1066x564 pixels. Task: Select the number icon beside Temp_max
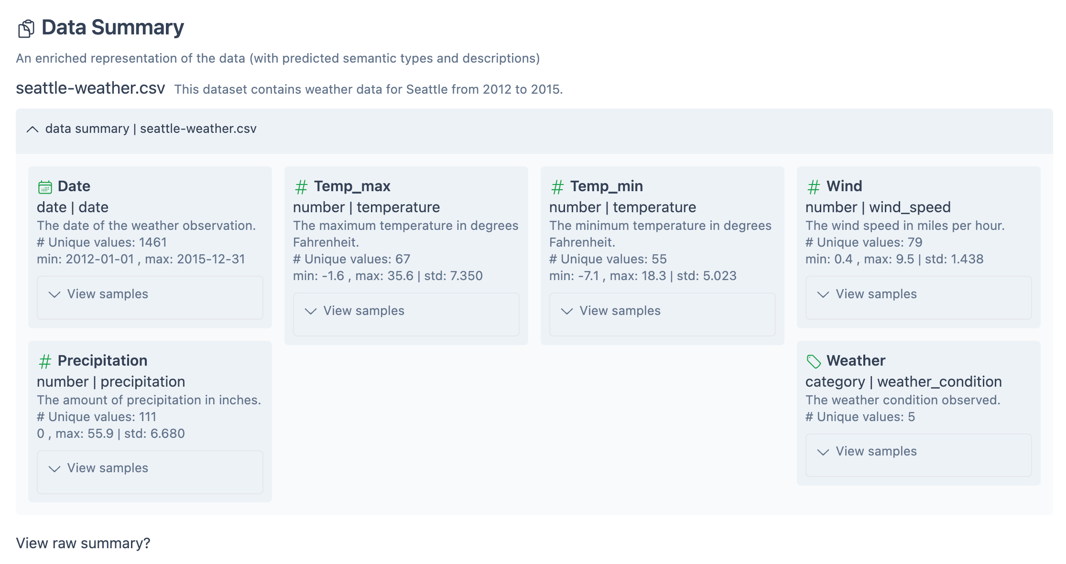click(x=301, y=187)
